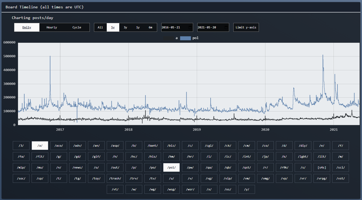Enable the [s4s] board
This screenshot has width=362, height=200.
pyautogui.click(x=322, y=167)
